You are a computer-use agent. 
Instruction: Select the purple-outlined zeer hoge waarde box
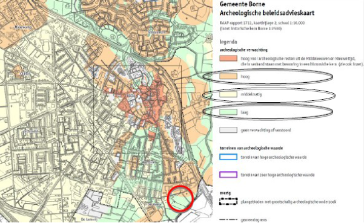point(228,175)
